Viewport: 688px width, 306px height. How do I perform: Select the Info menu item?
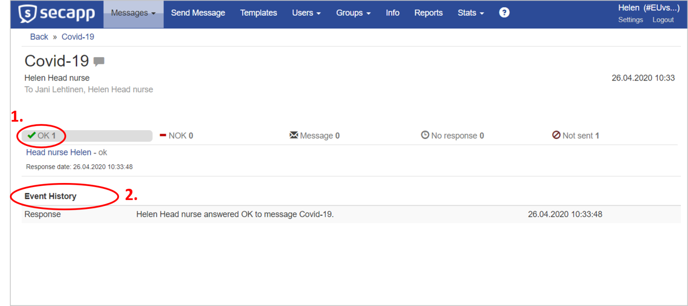(392, 13)
